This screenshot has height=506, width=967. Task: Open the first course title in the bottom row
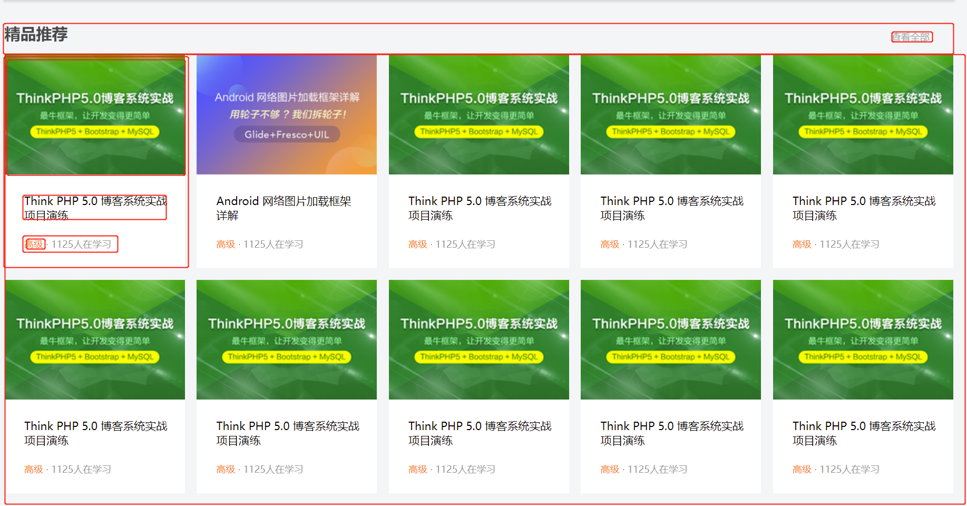95,433
